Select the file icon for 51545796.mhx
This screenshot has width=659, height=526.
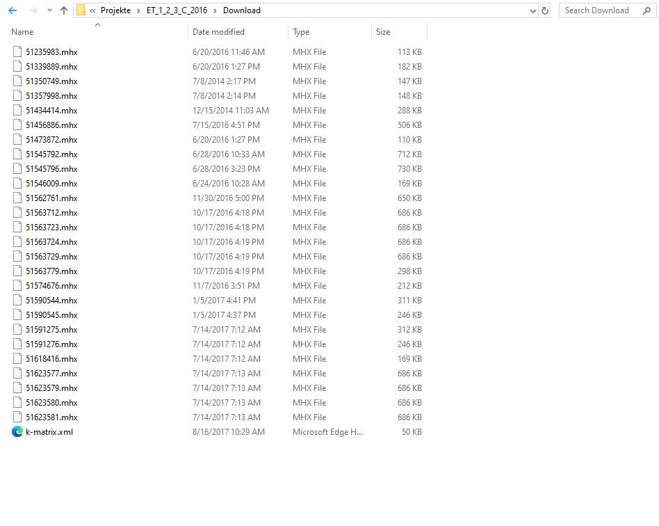click(x=17, y=169)
